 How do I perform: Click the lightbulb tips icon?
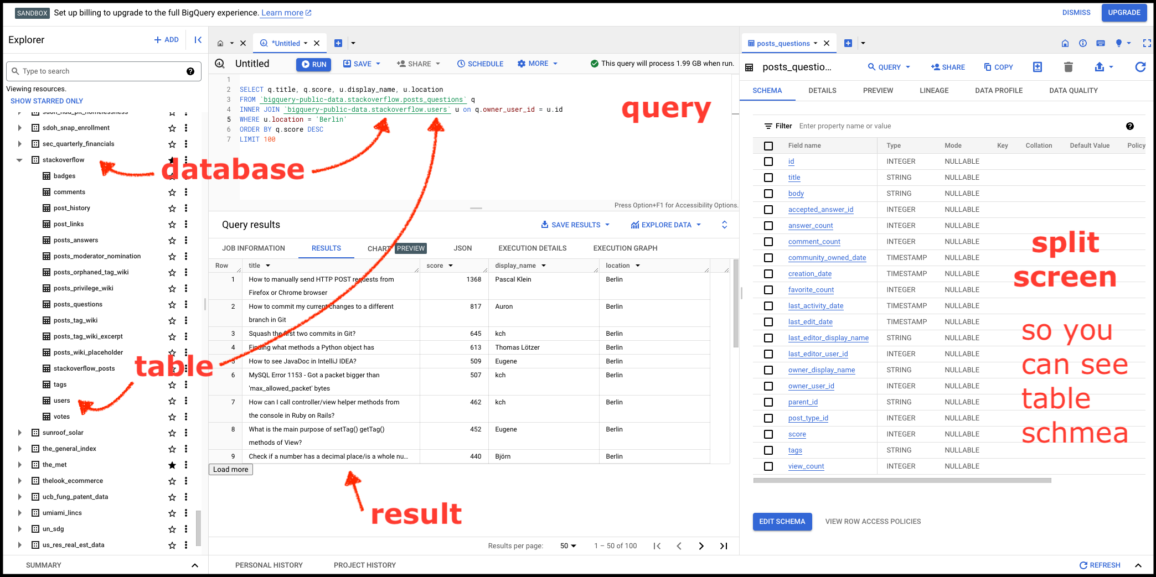tap(1119, 44)
